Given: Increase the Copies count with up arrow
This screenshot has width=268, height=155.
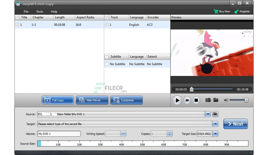Looking at the screenshot, I should tap(169, 132).
